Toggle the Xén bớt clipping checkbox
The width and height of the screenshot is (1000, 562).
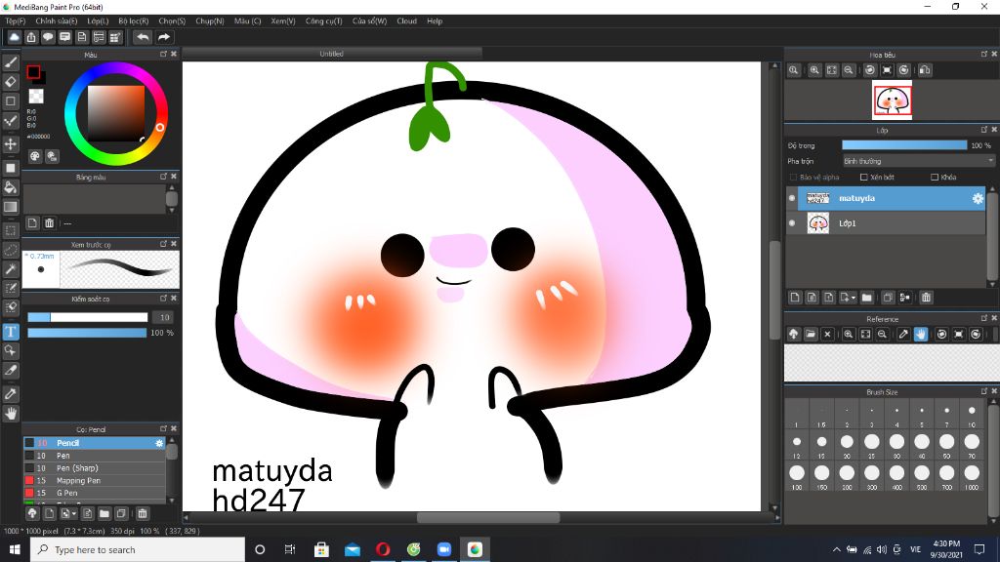point(863,178)
